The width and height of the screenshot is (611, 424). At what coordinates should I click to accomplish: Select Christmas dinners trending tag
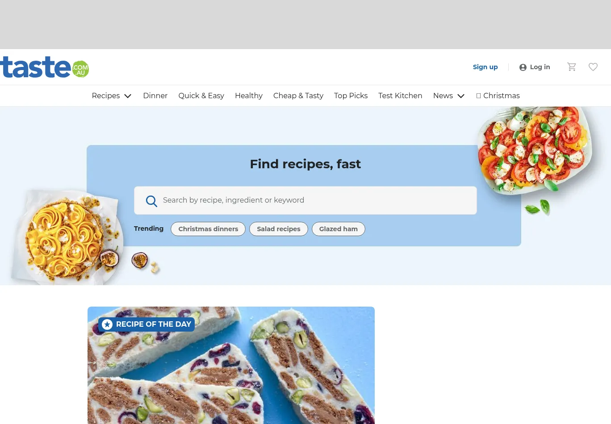pos(208,229)
